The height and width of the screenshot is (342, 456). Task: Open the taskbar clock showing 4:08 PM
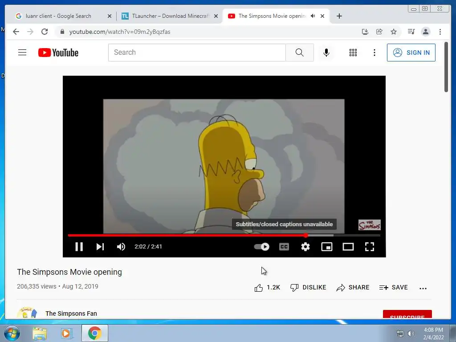tap(433, 334)
